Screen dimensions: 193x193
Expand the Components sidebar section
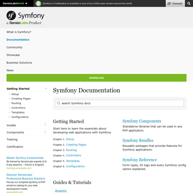point(46,132)
